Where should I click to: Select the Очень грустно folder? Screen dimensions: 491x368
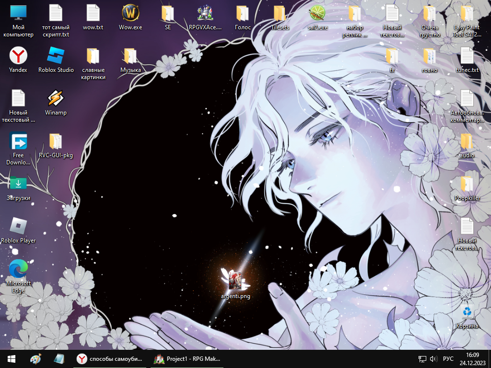click(430, 21)
